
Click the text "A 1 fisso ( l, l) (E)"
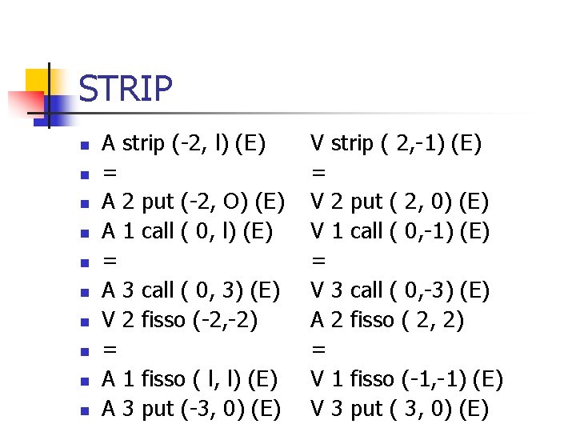coord(190,378)
